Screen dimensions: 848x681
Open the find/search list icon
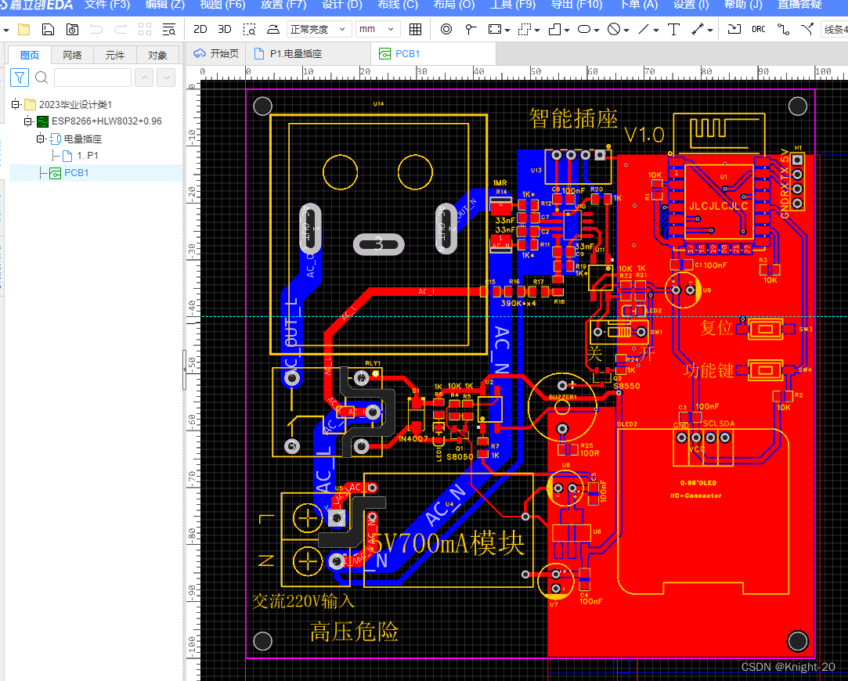[168, 29]
